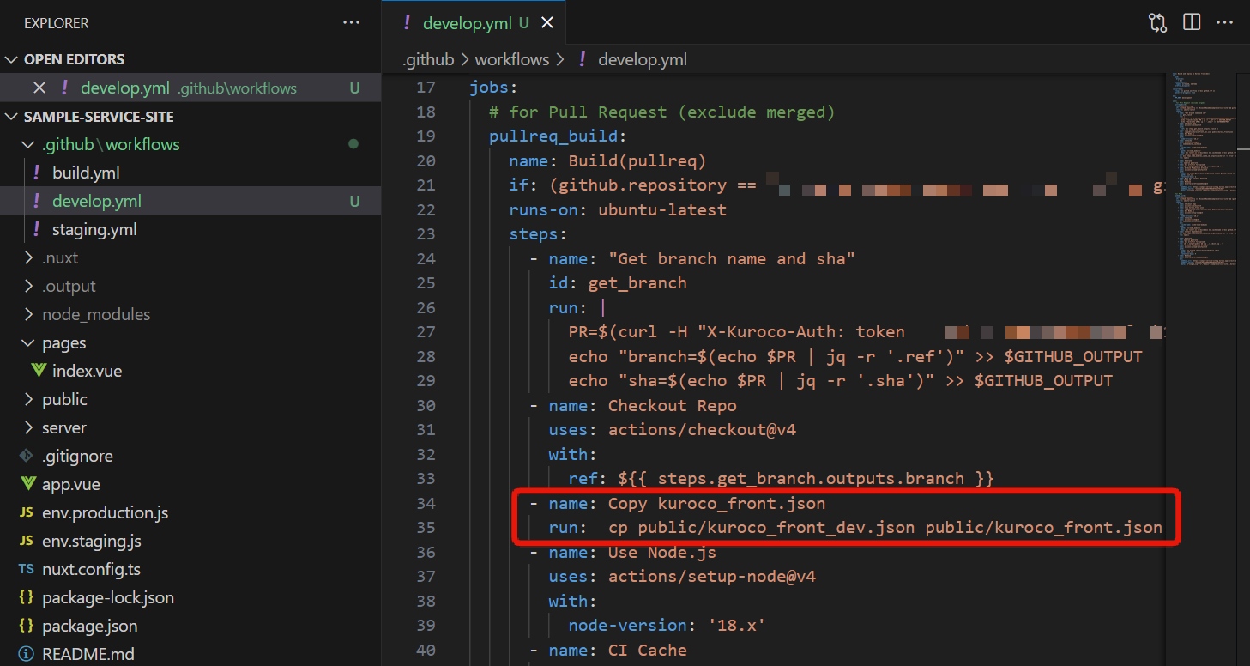Click the 'jobs:' line in editor
The width and height of the screenshot is (1250, 666).
coord(493,88)
